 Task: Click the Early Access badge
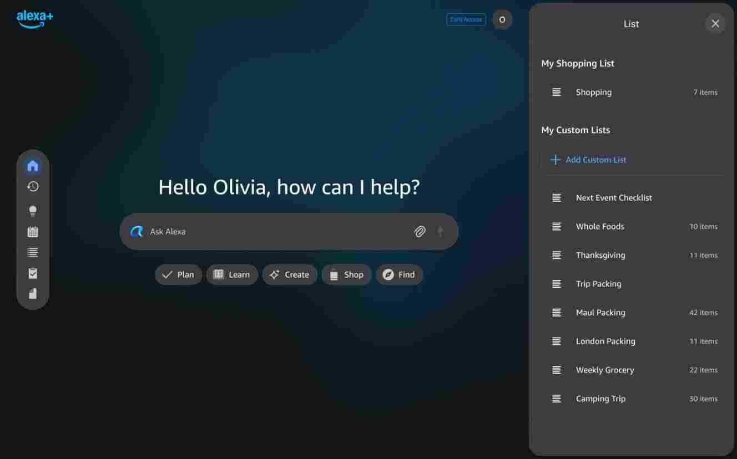(466, 20)
